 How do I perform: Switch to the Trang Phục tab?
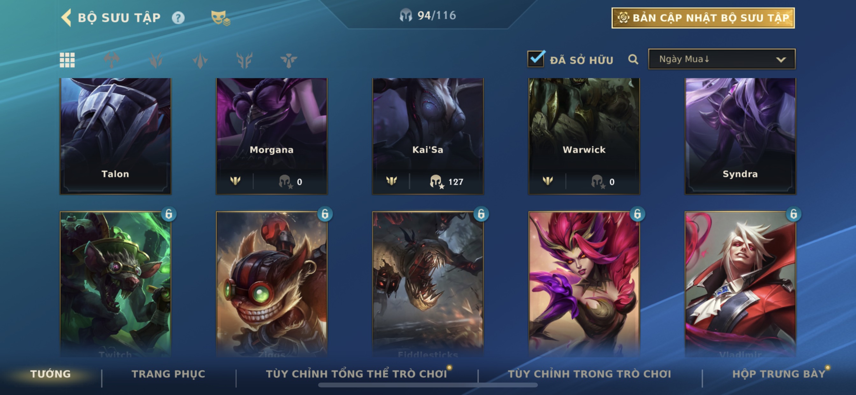point(168,374)
